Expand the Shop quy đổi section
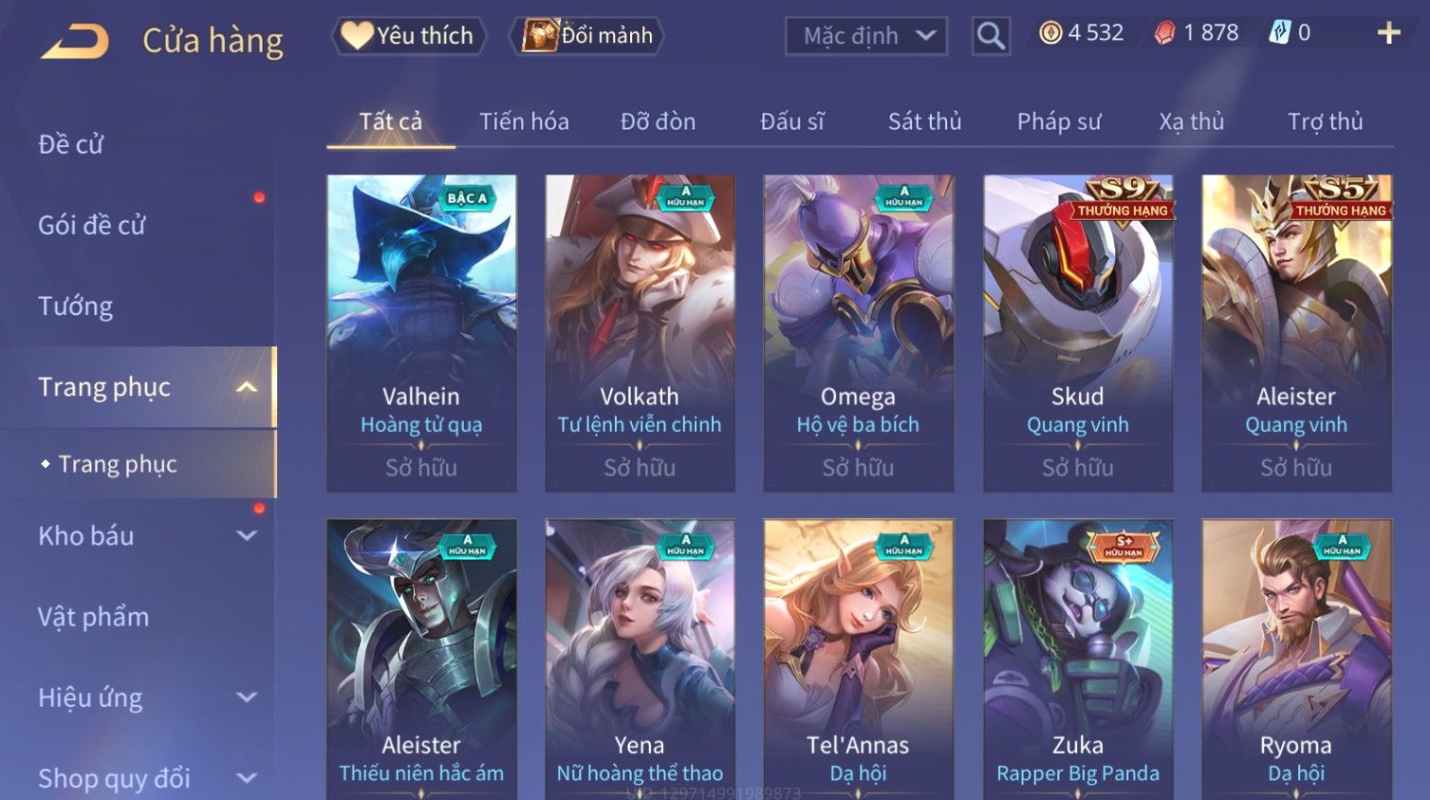The image size is (1430, 800). [x=247, y=778]
